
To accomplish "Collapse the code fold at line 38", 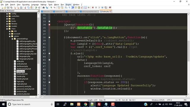I will pos(49,37).
